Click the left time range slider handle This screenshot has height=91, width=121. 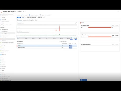click(71, 39)
